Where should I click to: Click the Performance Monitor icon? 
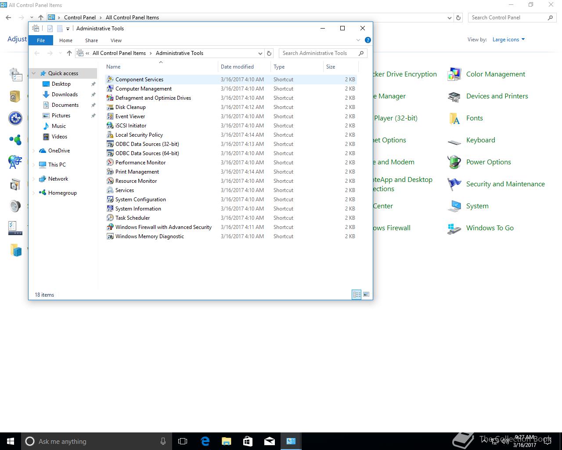click(x=110, y=163)
